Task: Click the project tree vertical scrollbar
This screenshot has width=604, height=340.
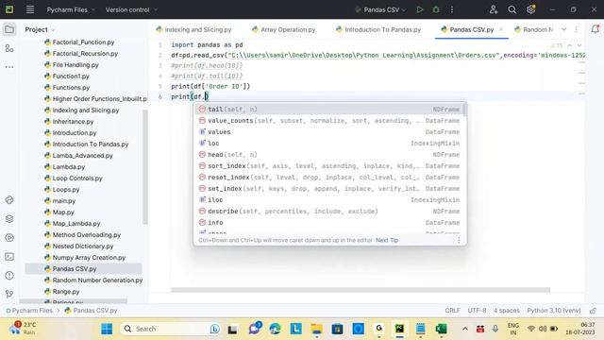Action: [145, 166]
